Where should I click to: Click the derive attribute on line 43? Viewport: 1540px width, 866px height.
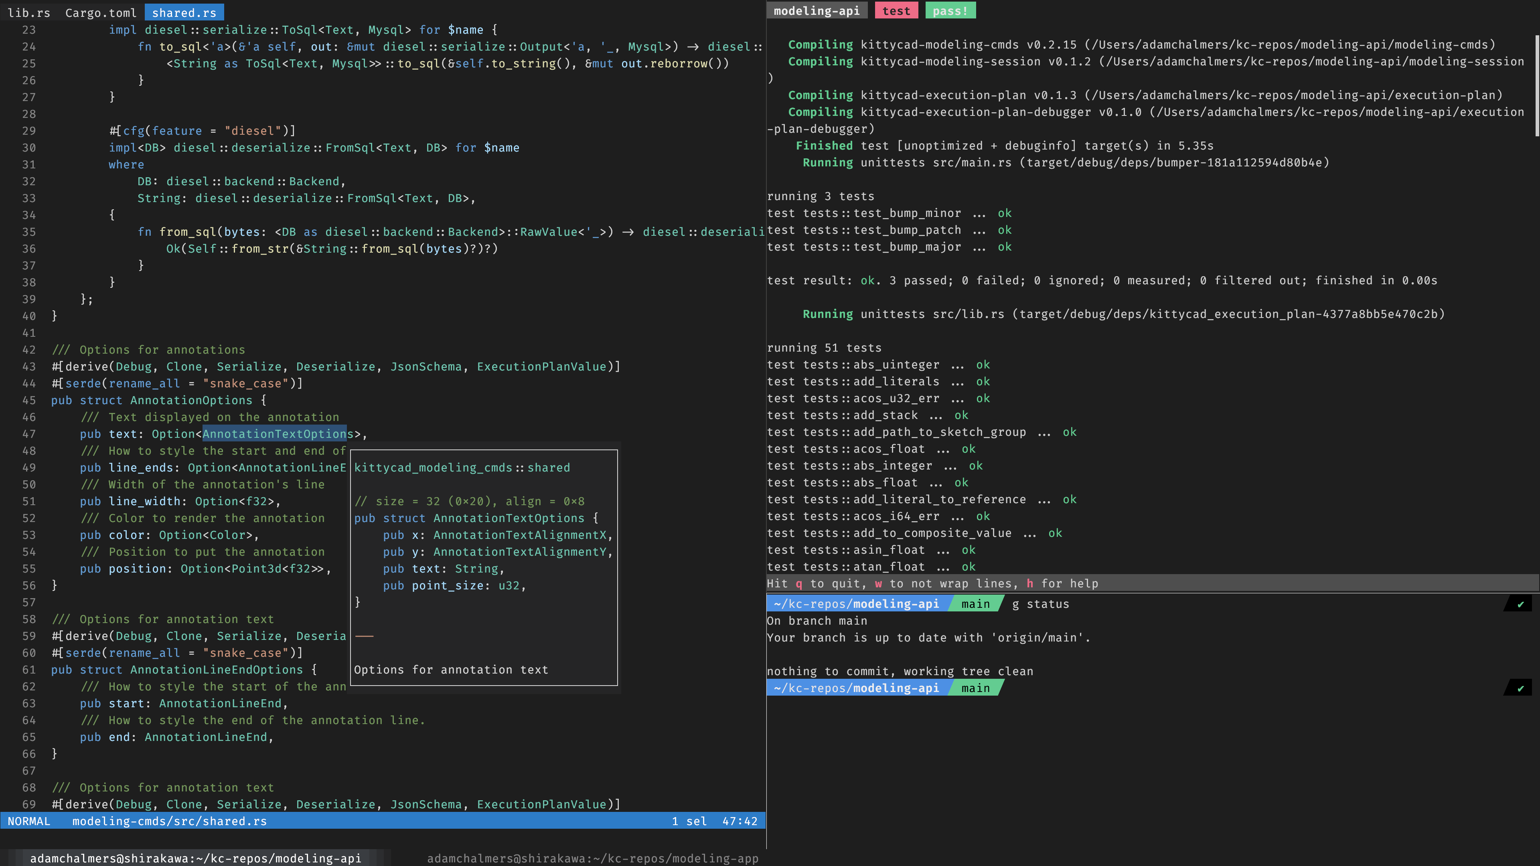click(336, 367)
